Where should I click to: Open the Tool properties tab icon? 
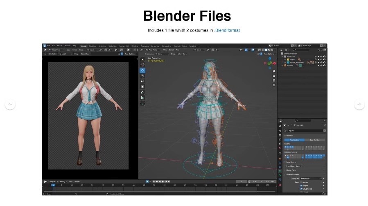tap(280, 126)
